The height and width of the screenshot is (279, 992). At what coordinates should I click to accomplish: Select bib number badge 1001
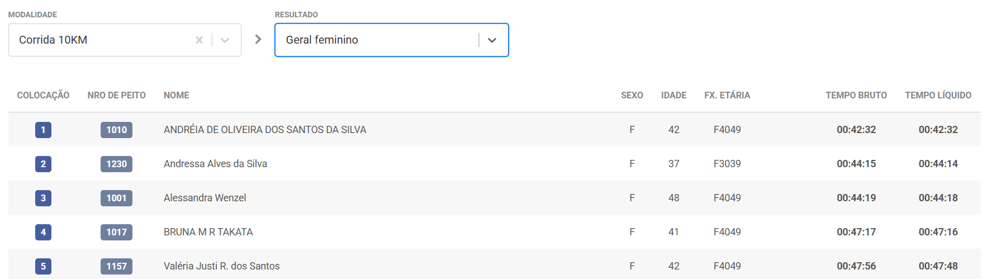pos(116,198)
